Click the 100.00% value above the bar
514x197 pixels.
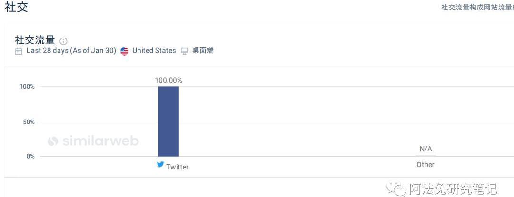point(168,80)
